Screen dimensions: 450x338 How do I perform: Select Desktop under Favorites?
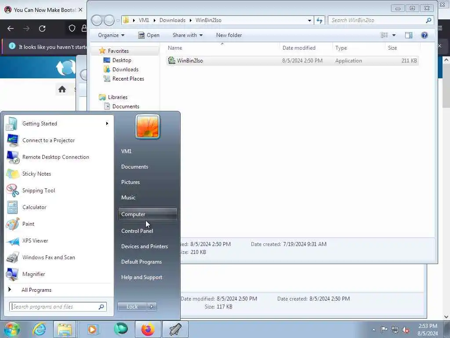tap(121, 60)
